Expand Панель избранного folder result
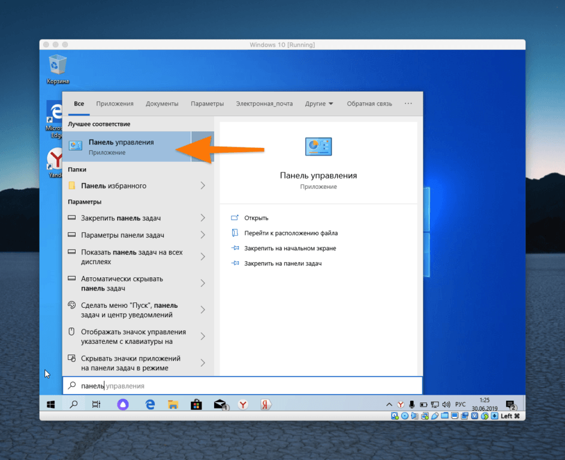 [x=203, y=186]
